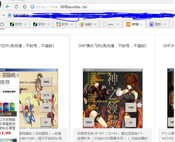The width and height of the screenshot is (175, 142).
Task: Select the active 365辅 tab
Action: [x=132, y=24]
